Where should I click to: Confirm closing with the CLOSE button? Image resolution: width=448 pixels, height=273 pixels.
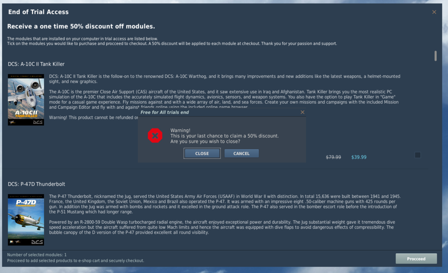[202, 154]
